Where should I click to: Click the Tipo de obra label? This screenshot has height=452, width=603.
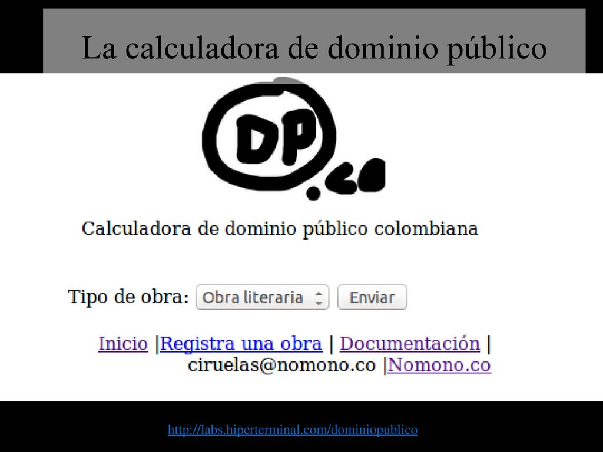128,297
